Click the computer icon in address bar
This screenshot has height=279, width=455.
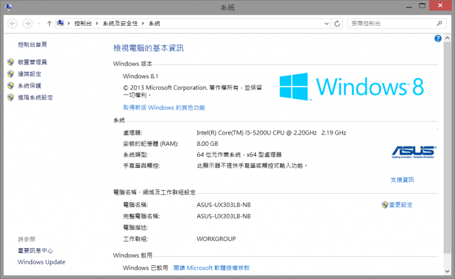pos(61,23)
